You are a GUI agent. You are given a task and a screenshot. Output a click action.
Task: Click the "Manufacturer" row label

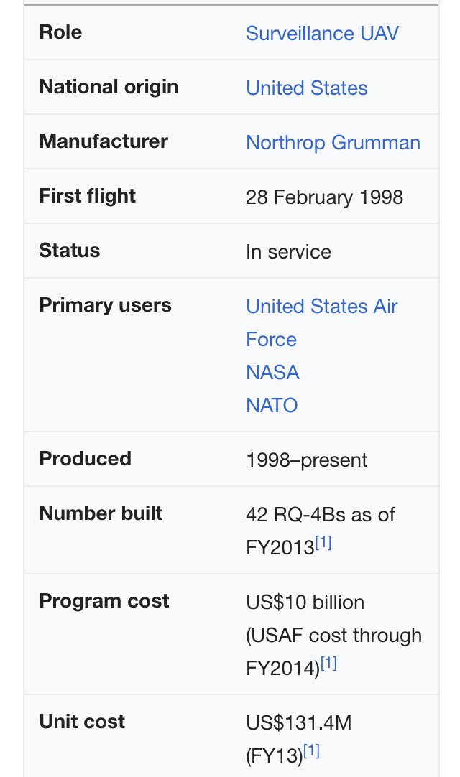click(x=103, y=141)
